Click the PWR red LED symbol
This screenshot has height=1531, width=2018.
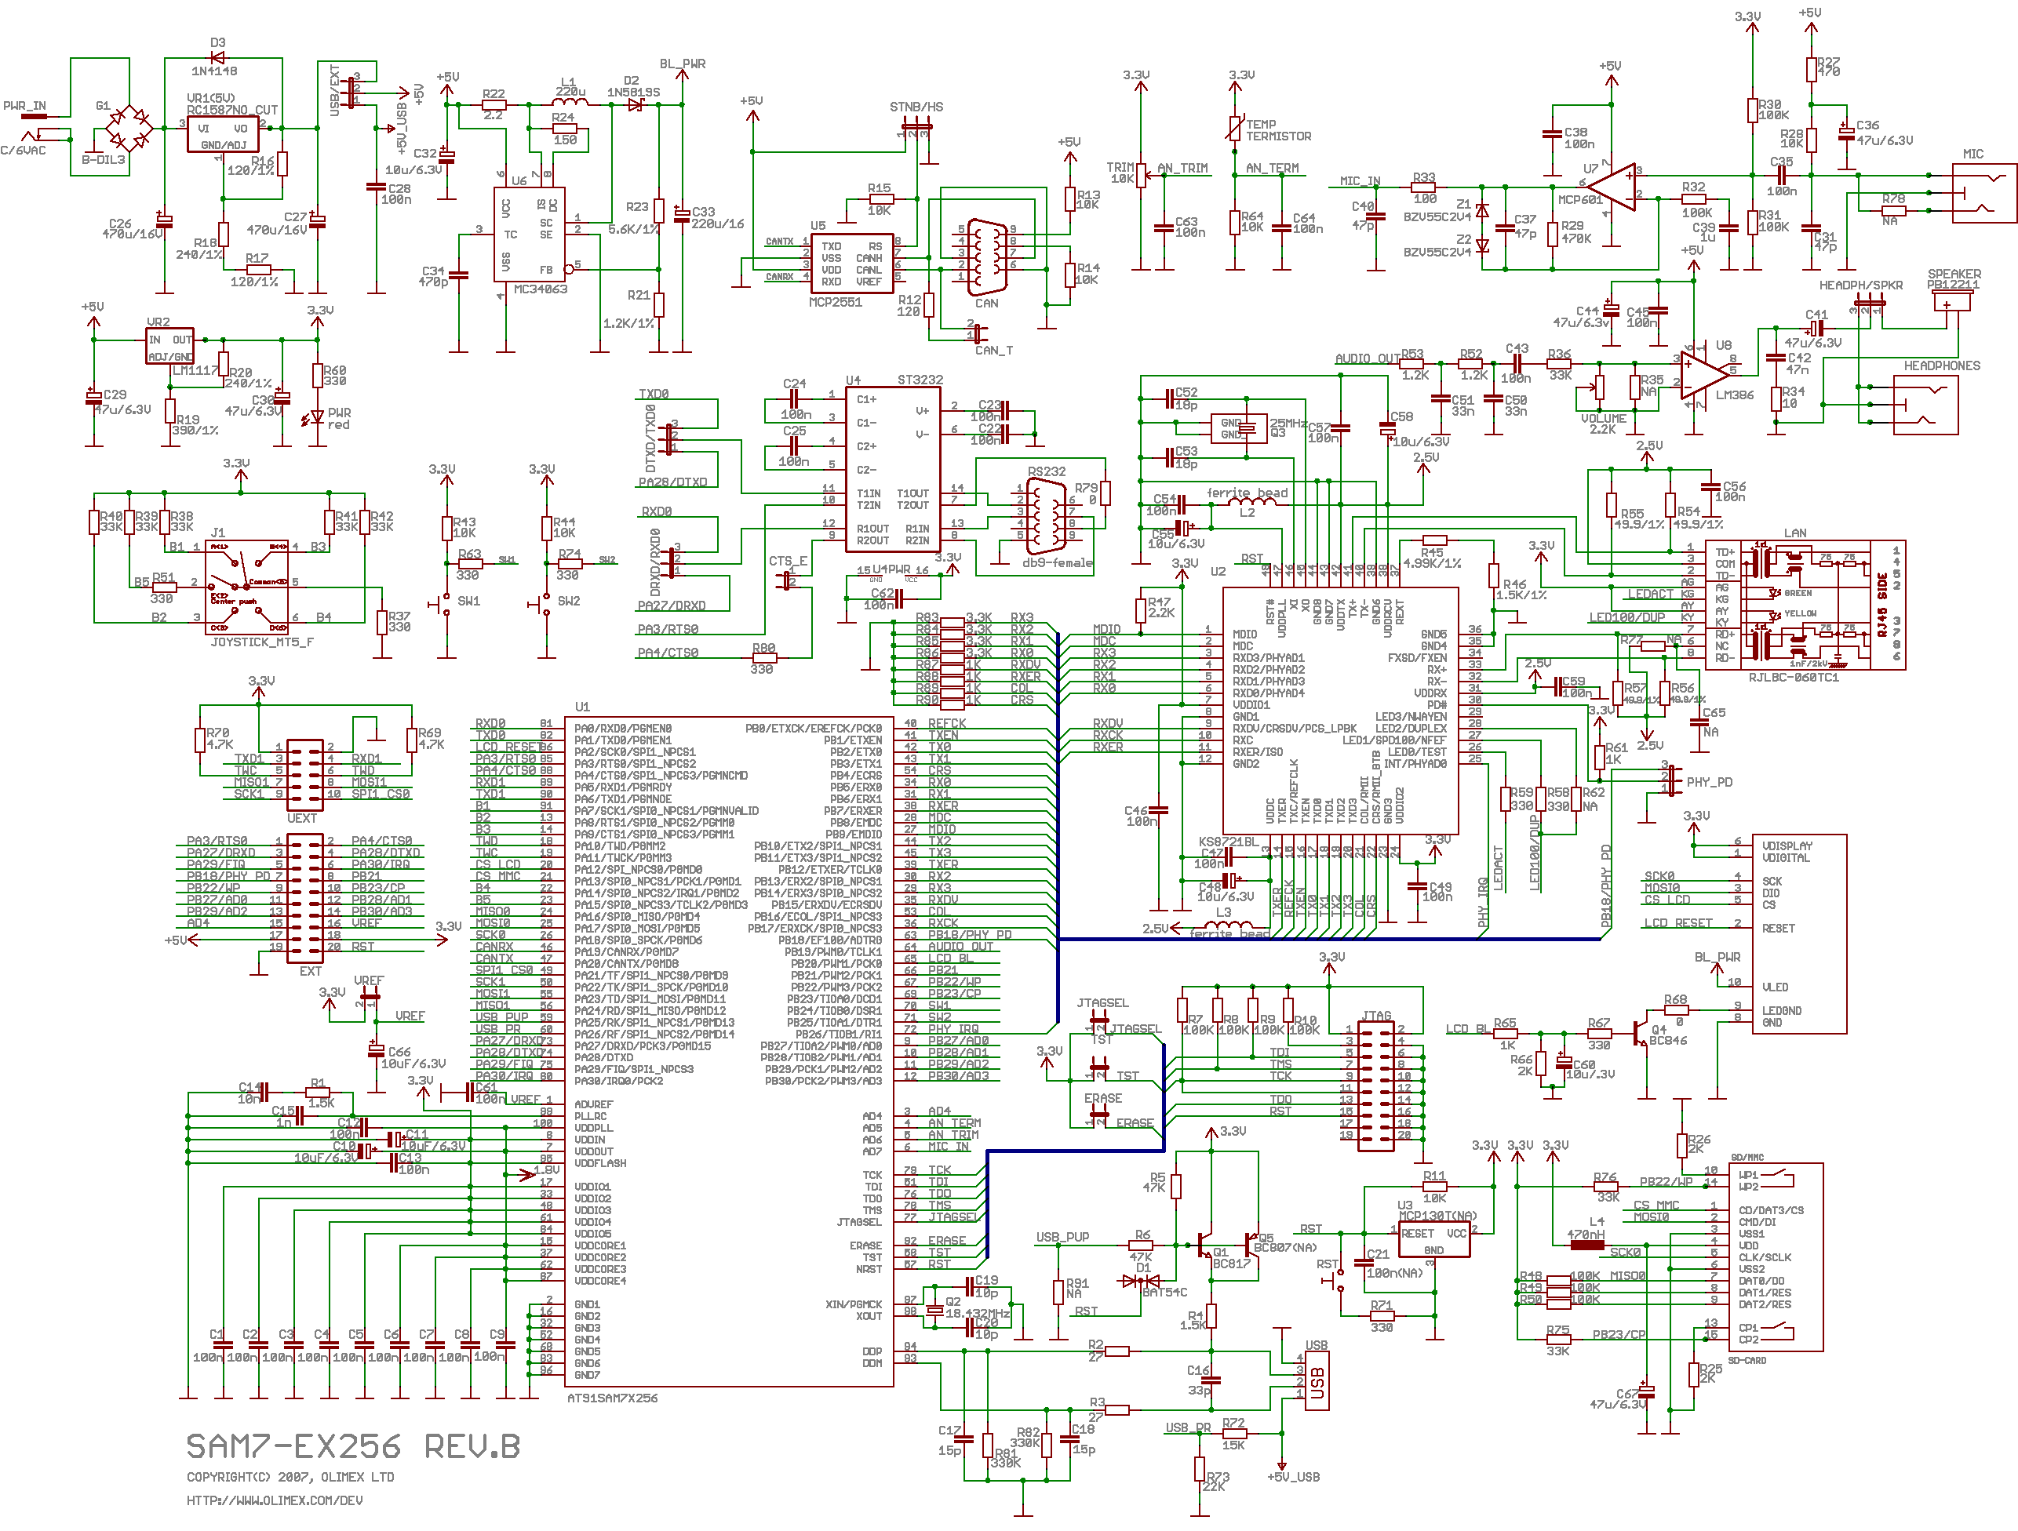pos(316,417)
